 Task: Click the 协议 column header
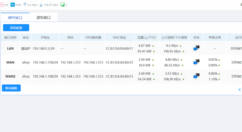[x=26, y=37]
